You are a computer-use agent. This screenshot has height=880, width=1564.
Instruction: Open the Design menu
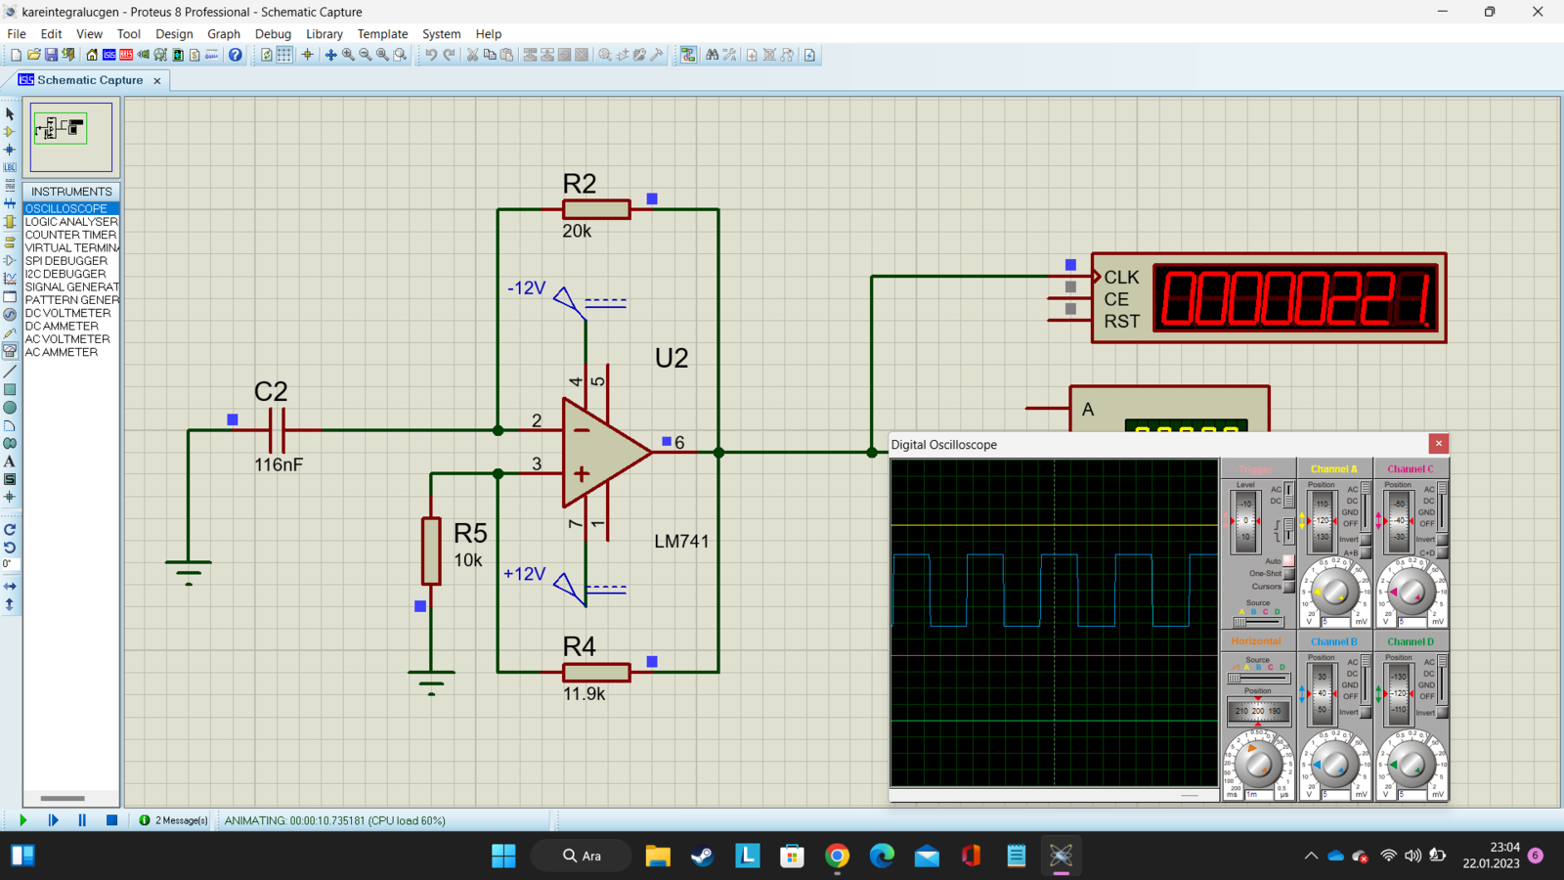point(174,33)
